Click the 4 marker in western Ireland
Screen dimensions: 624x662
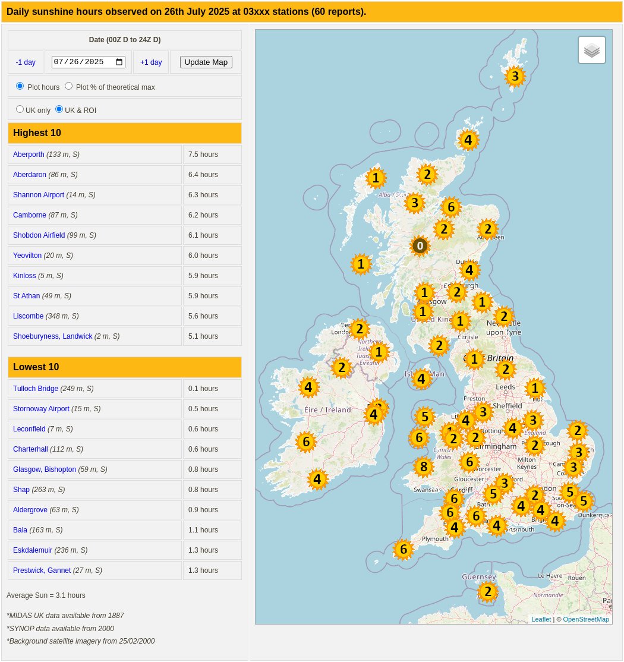(308, 387)
